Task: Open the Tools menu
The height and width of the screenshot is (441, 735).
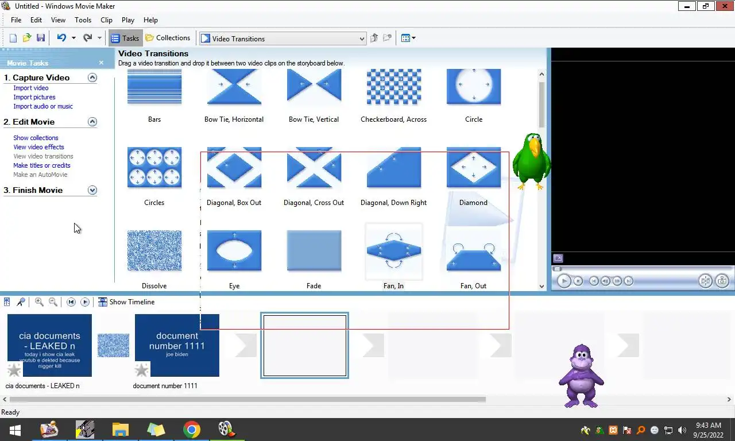Action: click(83, 20)
